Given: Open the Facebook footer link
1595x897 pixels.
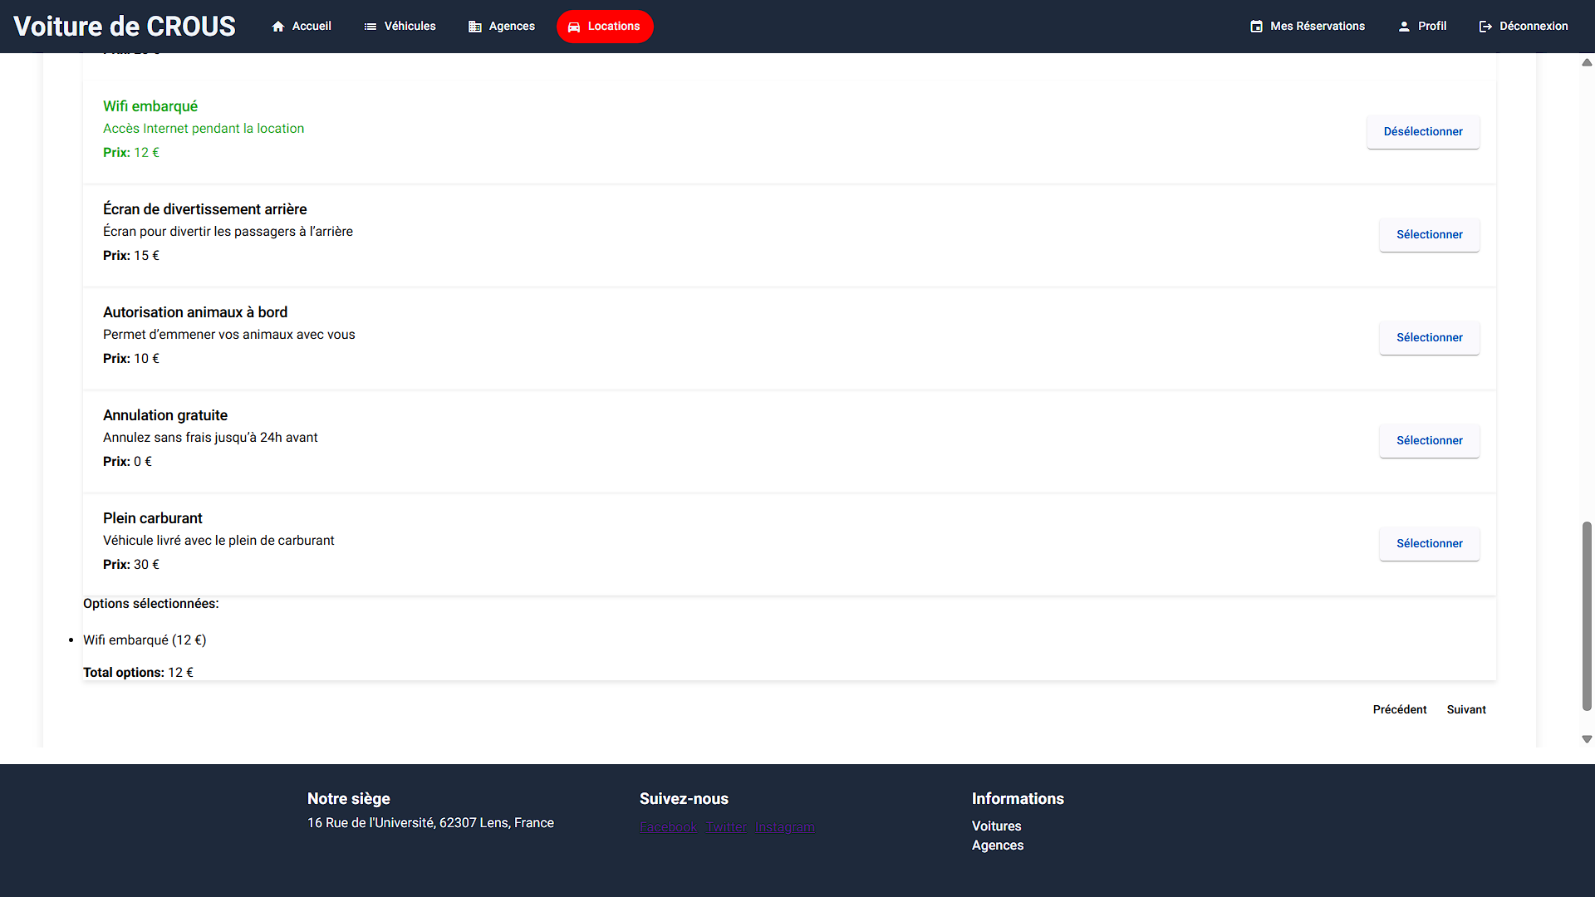Looking at the screenshot, I should click(x=668, y=827).
